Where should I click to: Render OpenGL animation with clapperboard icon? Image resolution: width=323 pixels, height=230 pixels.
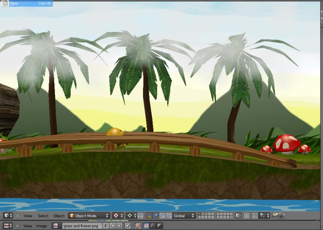pos(282,216)
